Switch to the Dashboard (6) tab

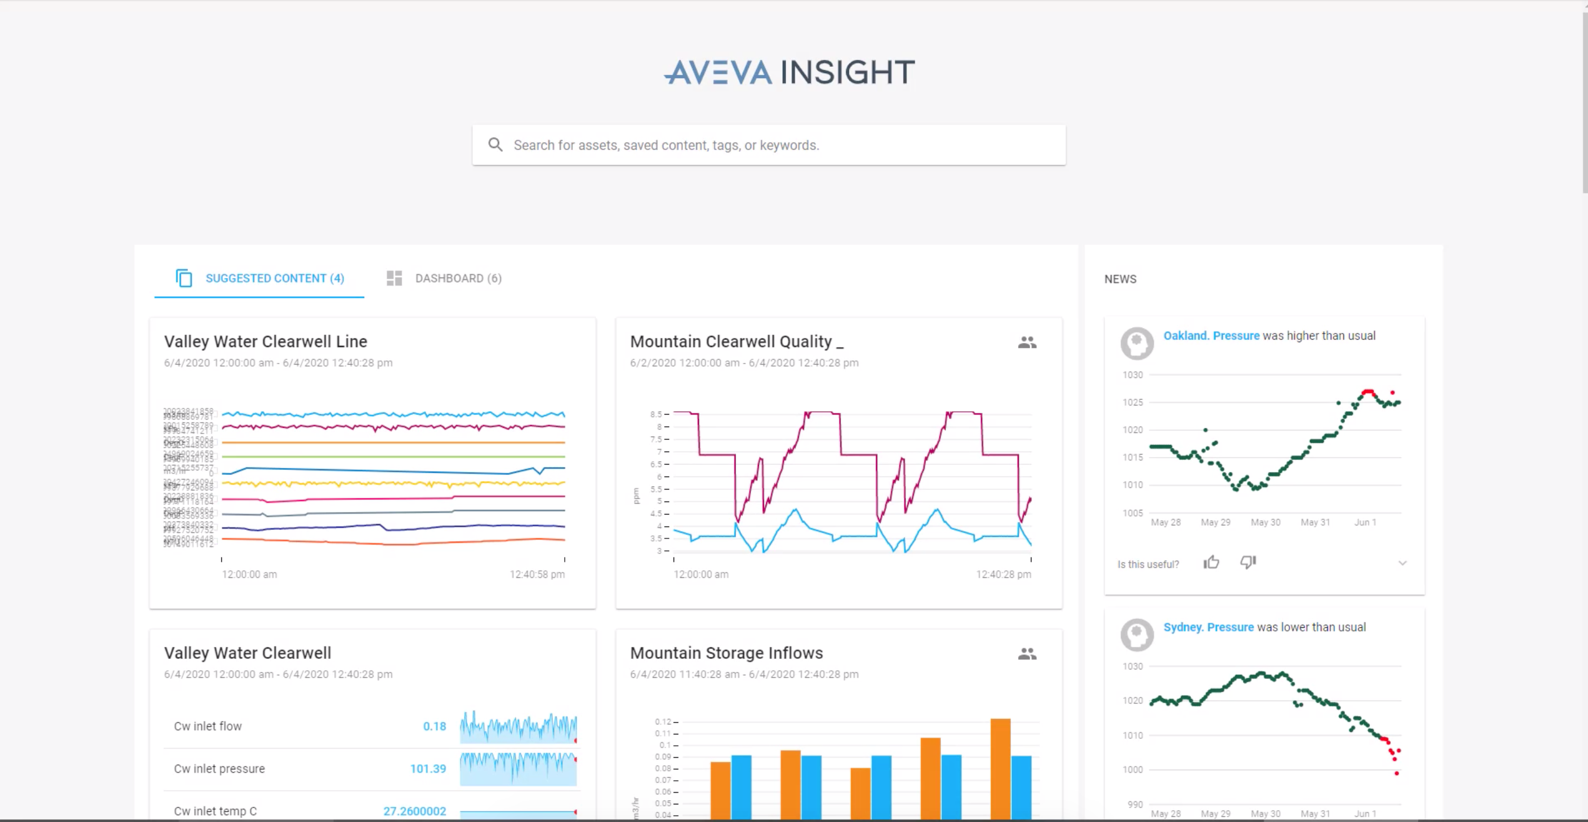458,278
